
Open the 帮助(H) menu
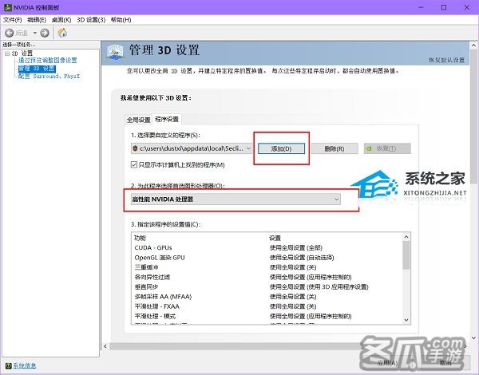pos(121,20)
